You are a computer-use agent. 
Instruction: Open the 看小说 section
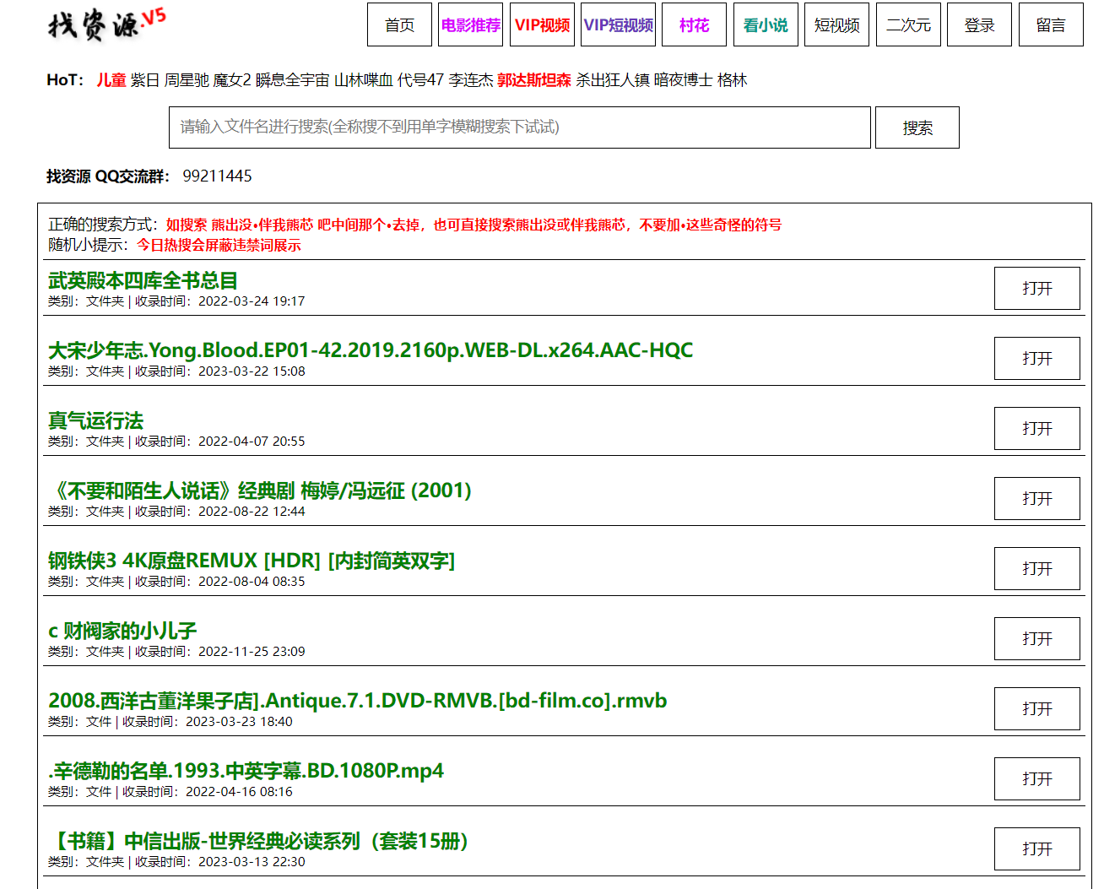click(x=766, y=24)
